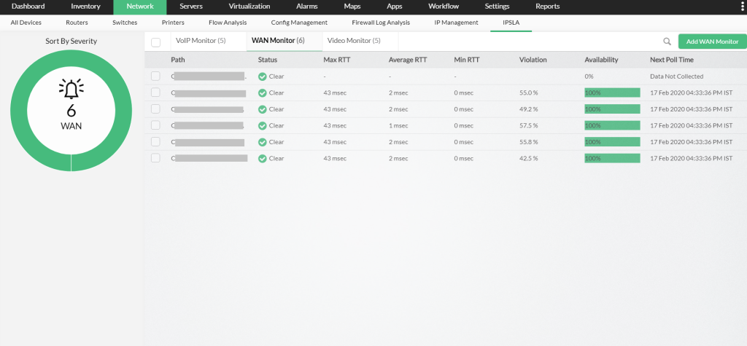Click availability bar in 57.5 % row
This screenshot has width=747, height=346.
612,125
